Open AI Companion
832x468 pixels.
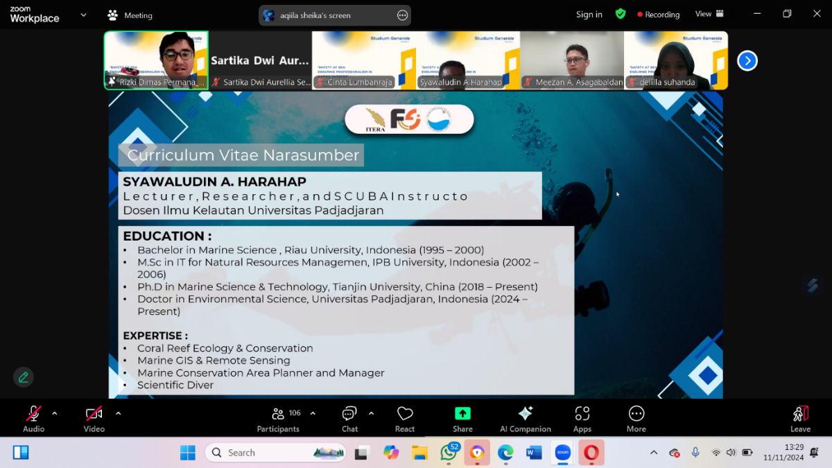click(x=525, y=418)
